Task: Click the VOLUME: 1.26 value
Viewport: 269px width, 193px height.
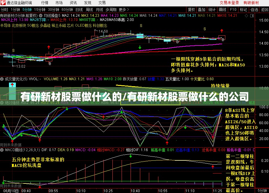Action: (x=56, y=79)
